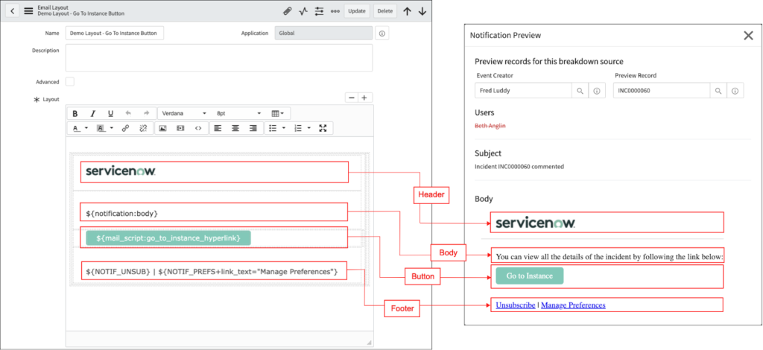The width and height of the screenshot is (763, 350).
Task: Open the activity stream pulse icon
Action: pos(303,11)
